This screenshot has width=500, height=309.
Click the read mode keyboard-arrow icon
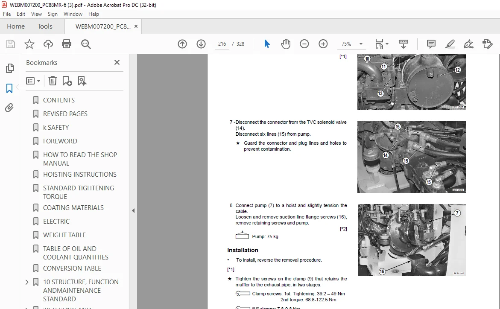pos(404,44)
